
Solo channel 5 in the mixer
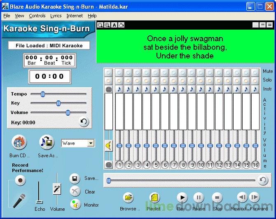[x=155, y=80]
